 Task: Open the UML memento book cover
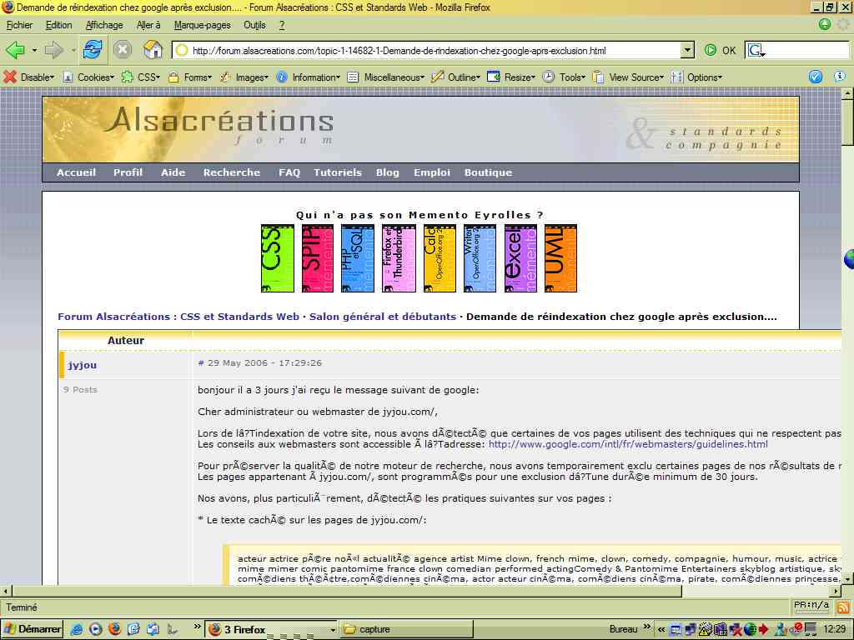pyautogui.click(x=560, y=258)
